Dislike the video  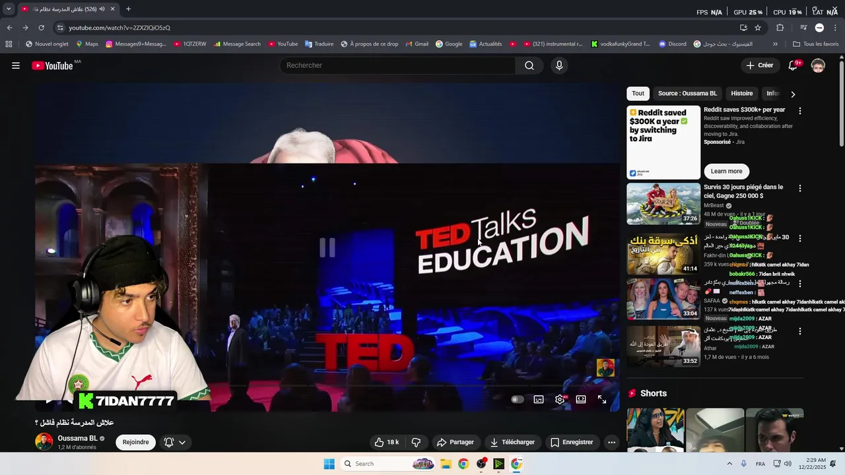click(417, 442)
